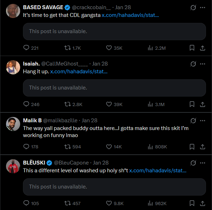Expand more options on Malik B's post

click(x=202, y=120)
